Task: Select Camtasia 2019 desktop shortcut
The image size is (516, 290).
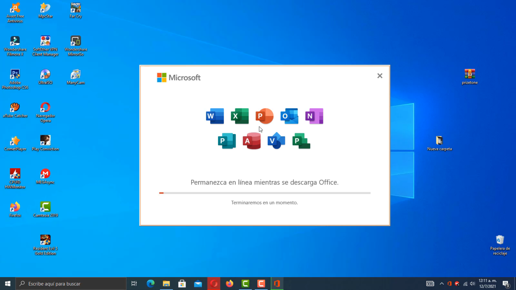Action: coord(45,209)
